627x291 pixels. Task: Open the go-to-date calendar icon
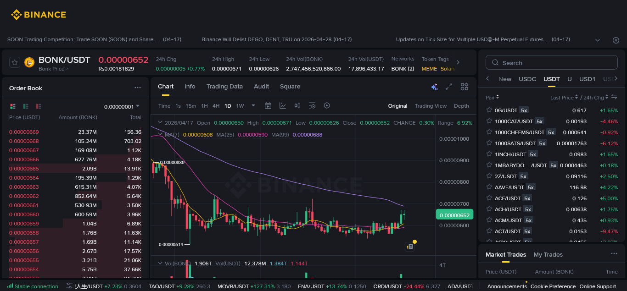[268, 105]
